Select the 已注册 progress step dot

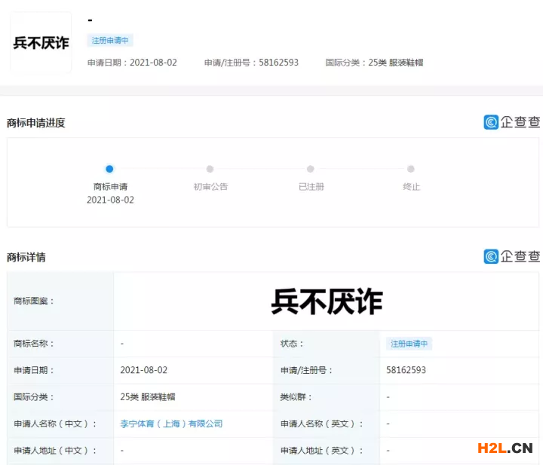[310, 169]
